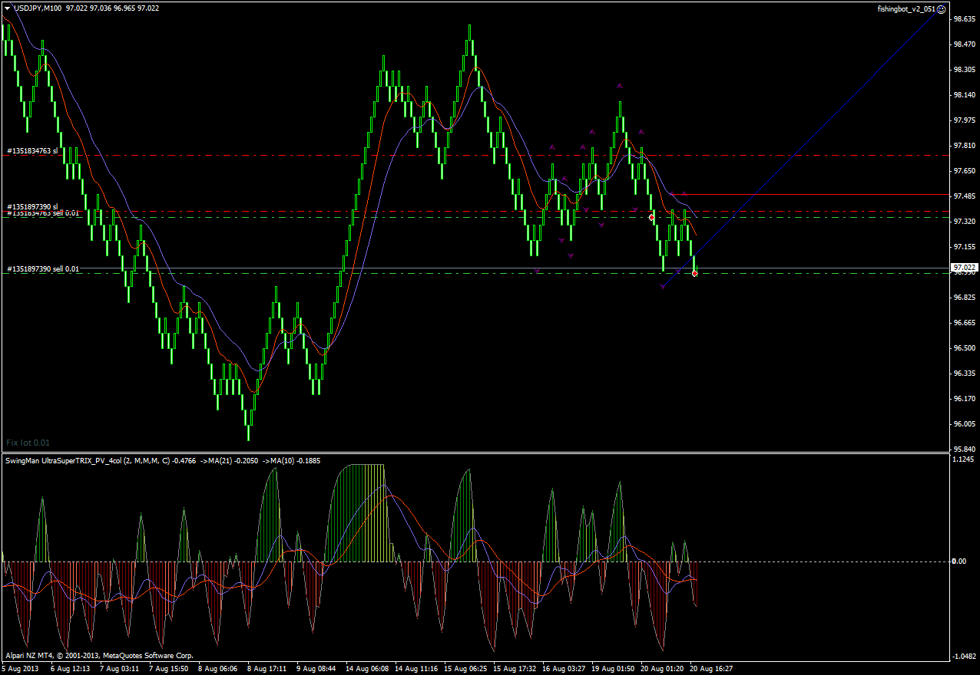Click the 96.500 price axis label
This screenshot has height=675, width=980.
tap(964, 348)
